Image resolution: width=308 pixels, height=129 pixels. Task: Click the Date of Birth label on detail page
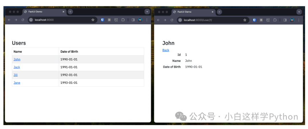click(172, 67)
